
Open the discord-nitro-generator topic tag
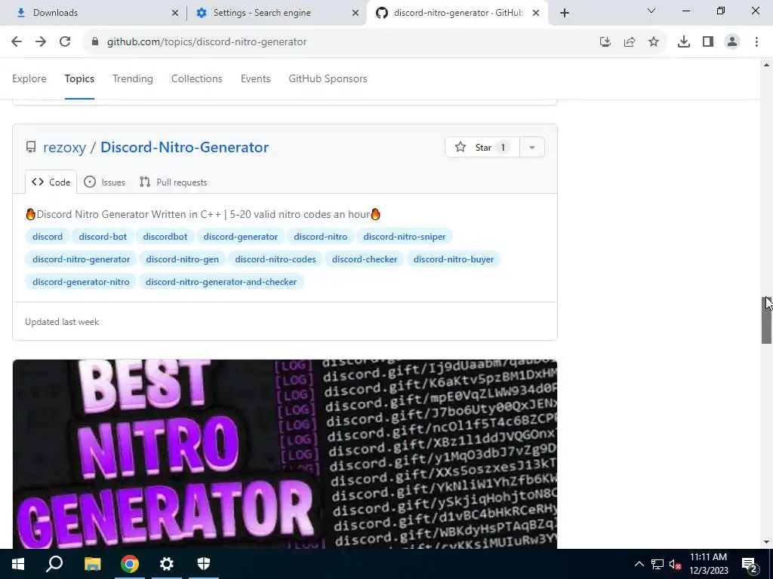[x=82, y=259]
